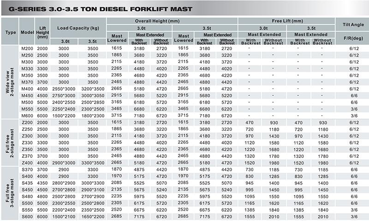Select model Z350

27,150
